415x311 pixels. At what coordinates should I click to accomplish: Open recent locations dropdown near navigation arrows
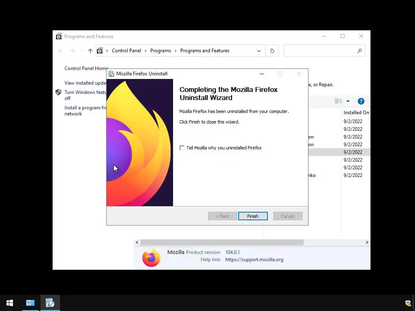pyautogui.click(x=82, y=51)
